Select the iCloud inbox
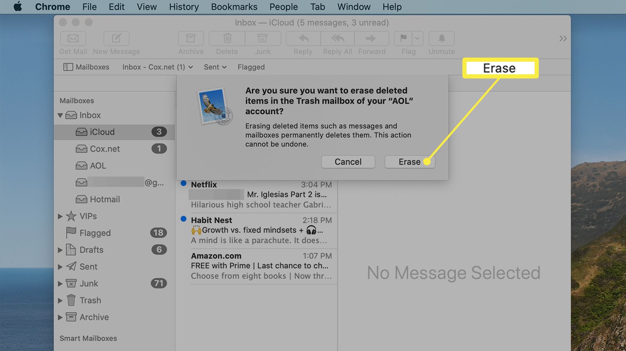 click(114, 132)
